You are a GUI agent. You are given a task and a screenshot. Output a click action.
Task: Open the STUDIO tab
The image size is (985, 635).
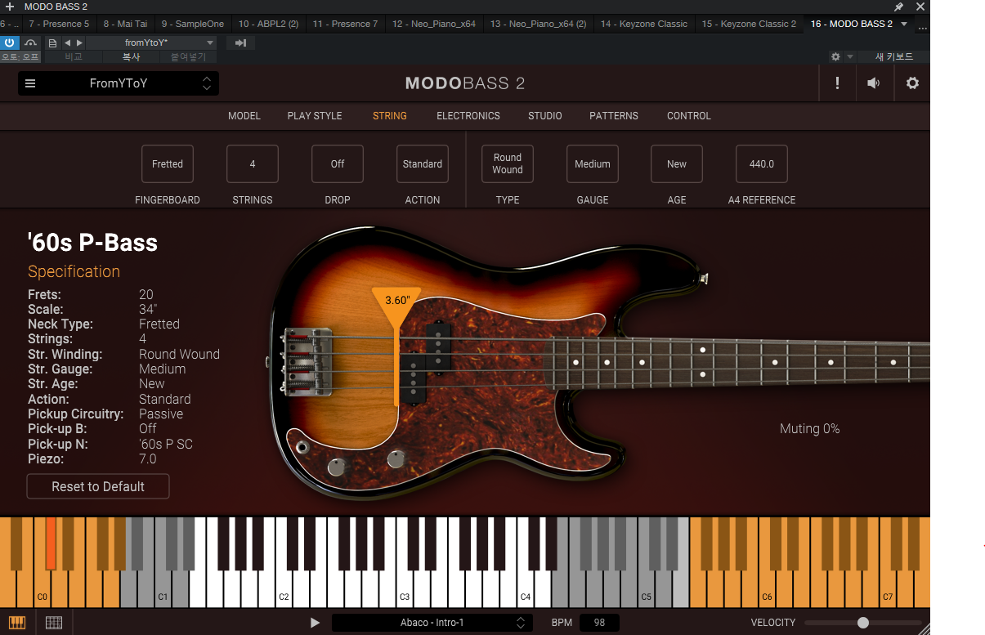click(x=545, y=116)
